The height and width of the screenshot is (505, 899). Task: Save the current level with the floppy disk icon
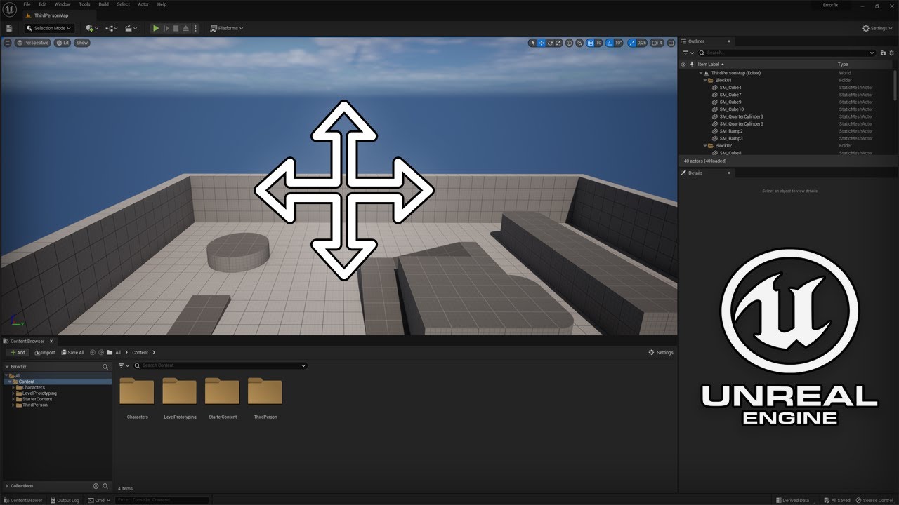point(9,28)
